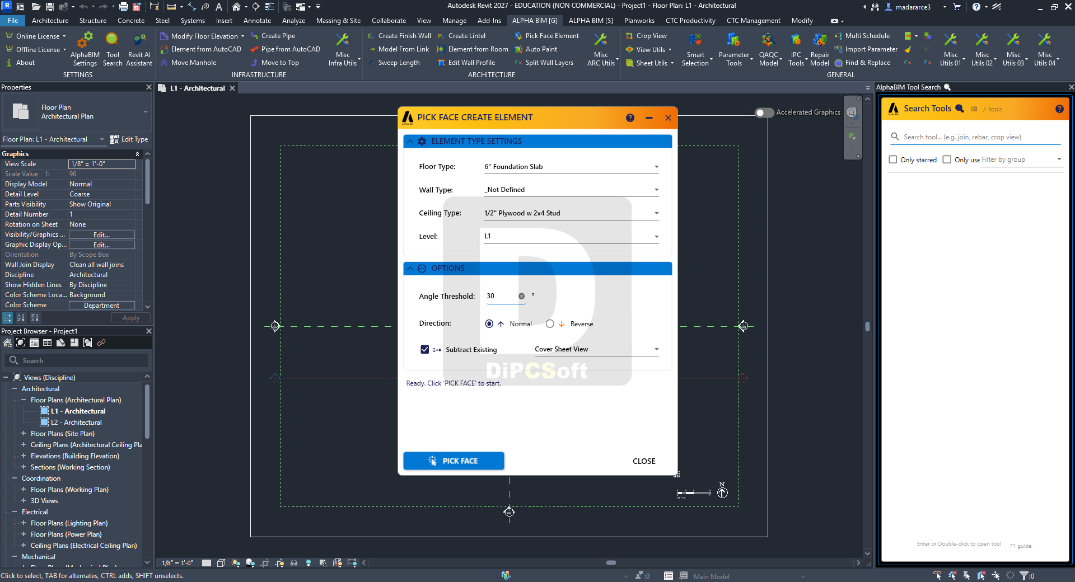Clear the Angle Threshold value
1075x582 pixels.
521,296
